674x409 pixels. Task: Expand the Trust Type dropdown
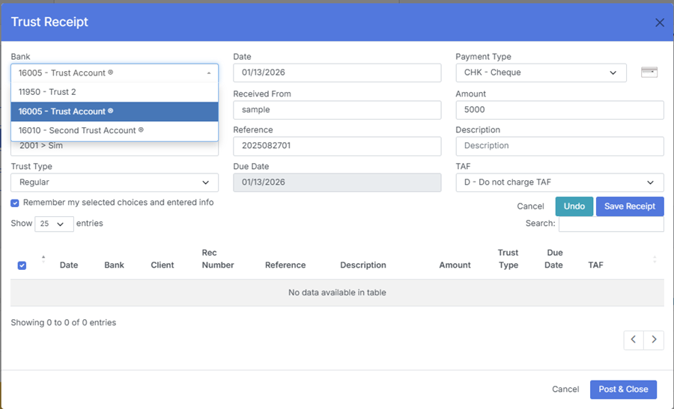(x=115, y=182)
